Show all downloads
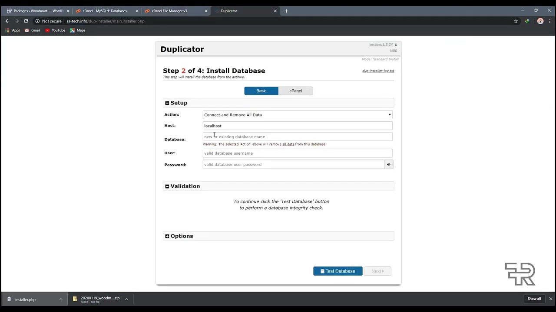Screen dimensions: 556x312 (534, 299)
